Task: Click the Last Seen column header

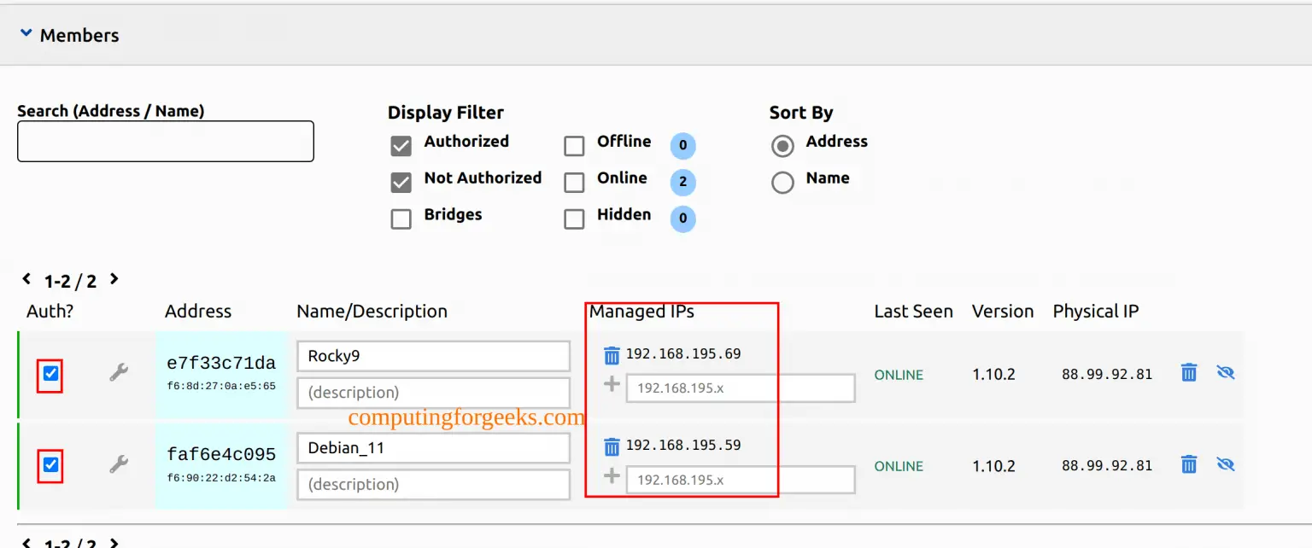Action: coord(912,311)
